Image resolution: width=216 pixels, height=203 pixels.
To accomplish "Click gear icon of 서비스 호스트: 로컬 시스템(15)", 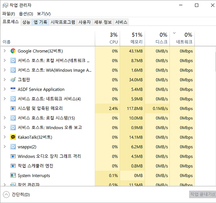I will click(13, 118).
